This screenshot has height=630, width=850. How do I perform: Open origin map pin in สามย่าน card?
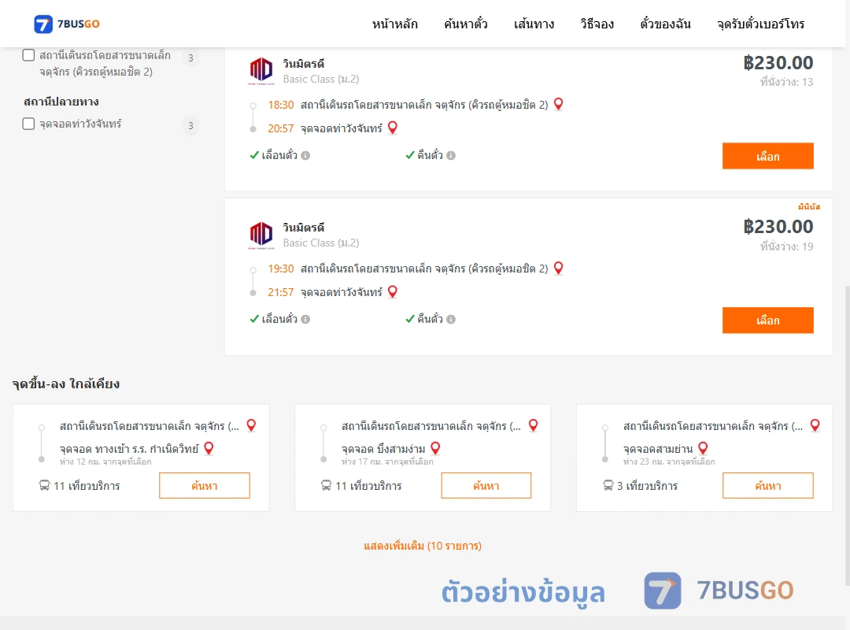click(x=815, y=425)
